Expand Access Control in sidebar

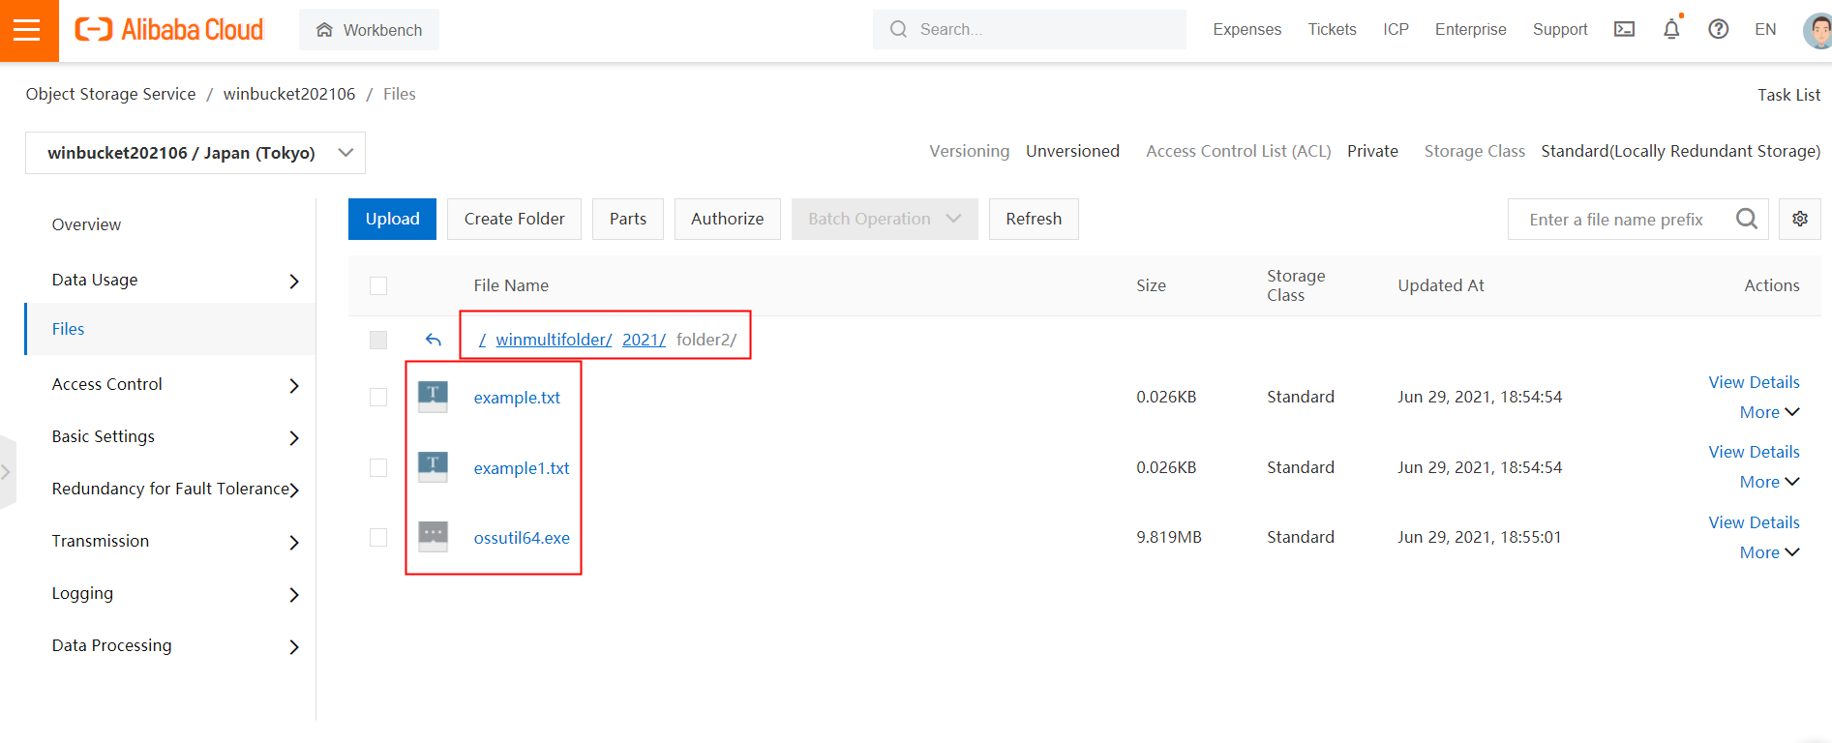tap(294, 385)
